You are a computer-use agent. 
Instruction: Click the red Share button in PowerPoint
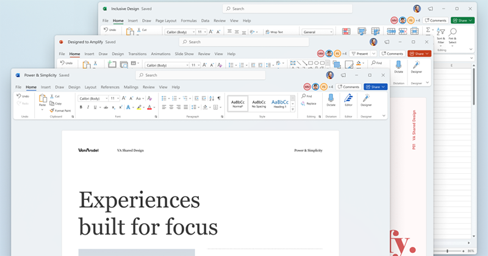(x=419, y=54)
